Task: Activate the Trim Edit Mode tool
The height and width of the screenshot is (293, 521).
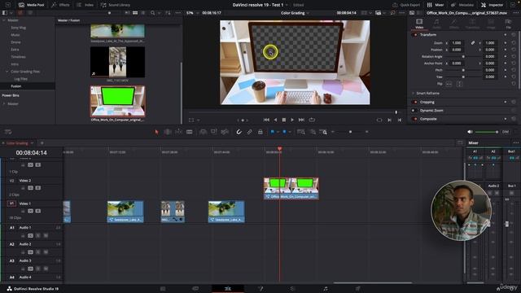Action: [168, 132]
